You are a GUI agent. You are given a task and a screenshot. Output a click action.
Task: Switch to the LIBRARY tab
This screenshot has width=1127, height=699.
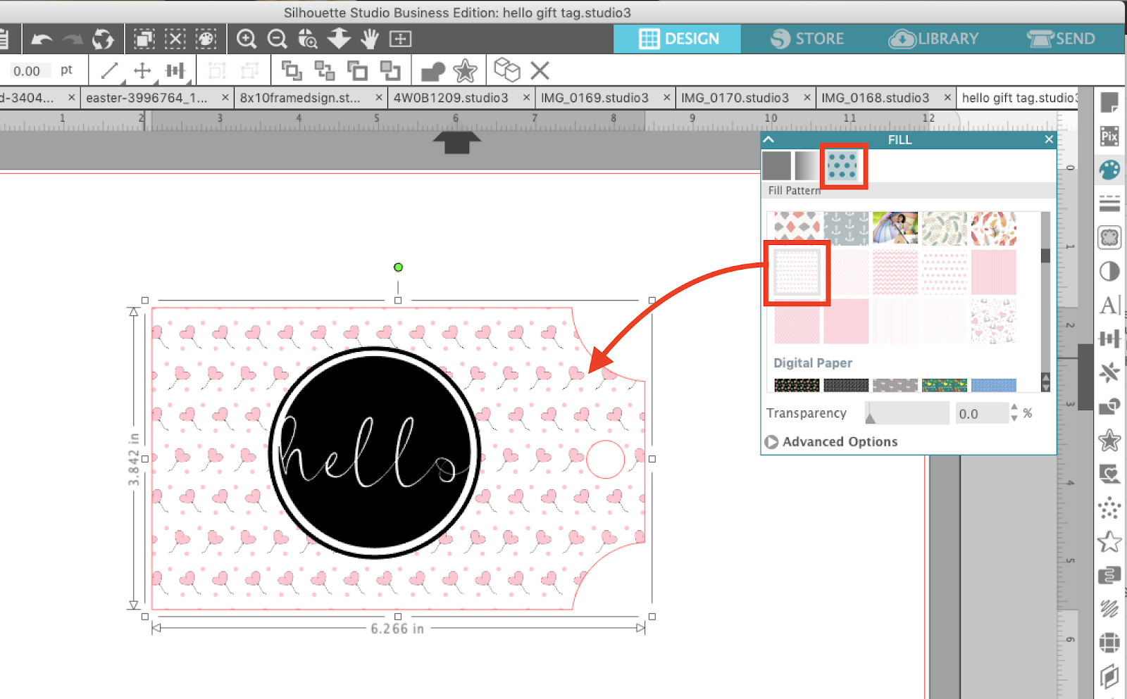coord(935,39)
